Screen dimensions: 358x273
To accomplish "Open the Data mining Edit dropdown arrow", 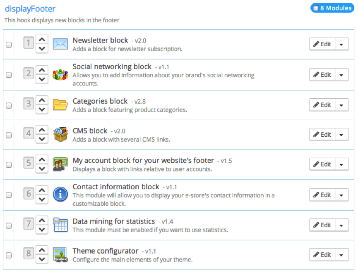I will point(341,225).
